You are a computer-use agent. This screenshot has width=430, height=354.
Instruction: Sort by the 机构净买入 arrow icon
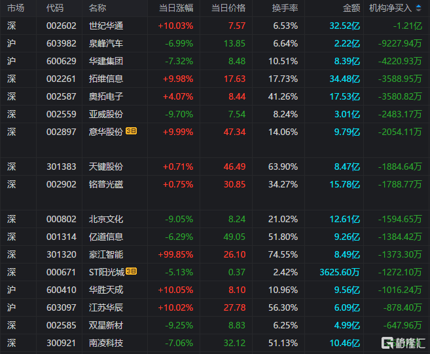[418, 8]
